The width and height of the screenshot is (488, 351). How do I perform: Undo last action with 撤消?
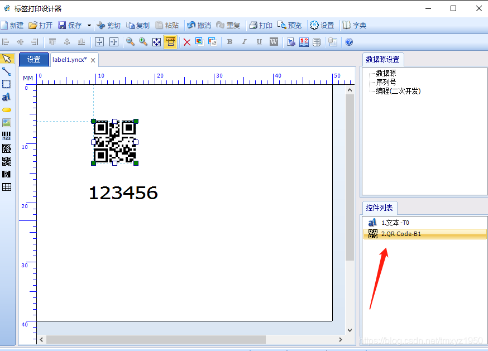click(x=199, y=25)
